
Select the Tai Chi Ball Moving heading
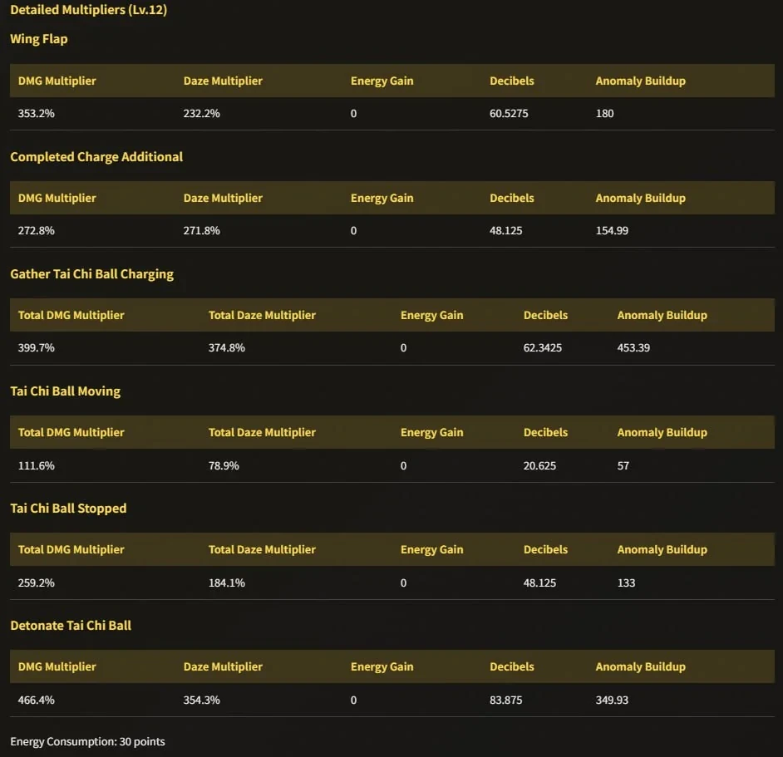66,391
